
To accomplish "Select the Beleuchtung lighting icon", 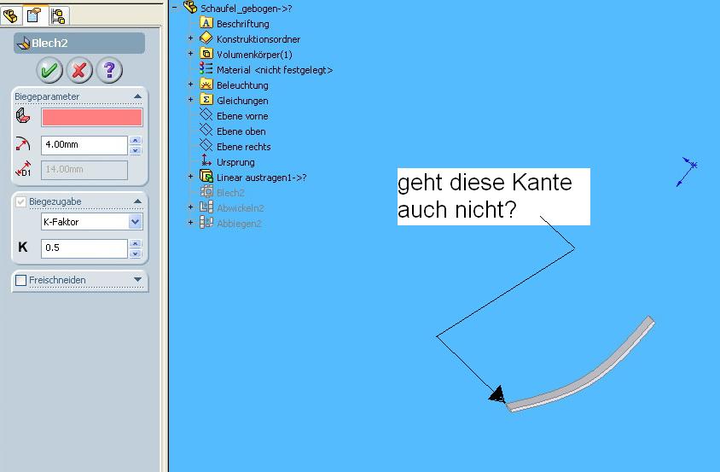I will (206, 84).
